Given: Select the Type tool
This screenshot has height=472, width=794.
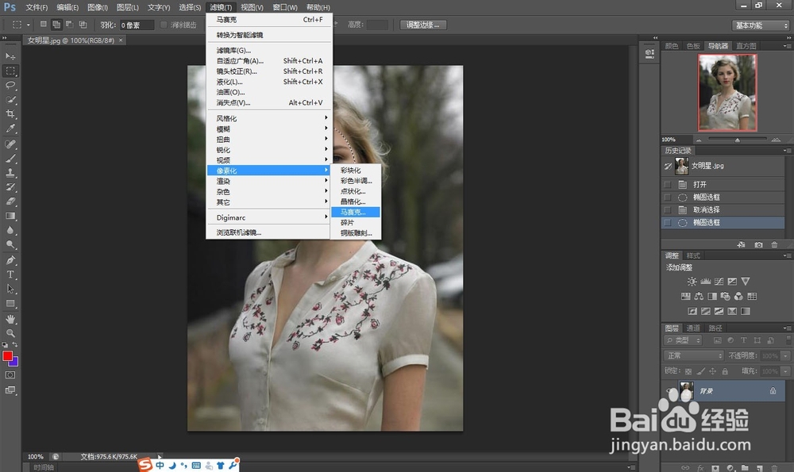Looking at the screenshot, I should tap(10, 274).
